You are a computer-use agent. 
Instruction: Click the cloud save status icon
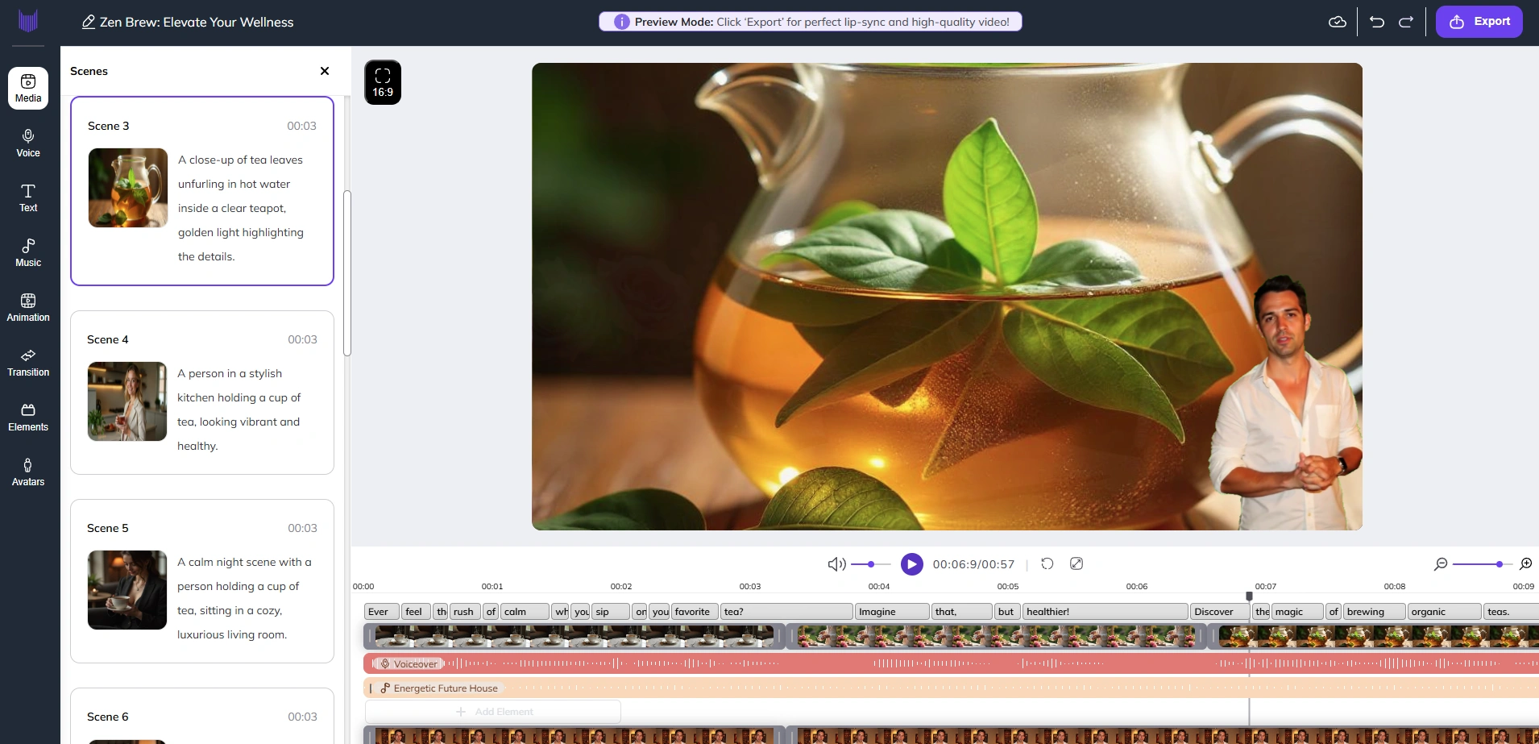pos(1338,22)
